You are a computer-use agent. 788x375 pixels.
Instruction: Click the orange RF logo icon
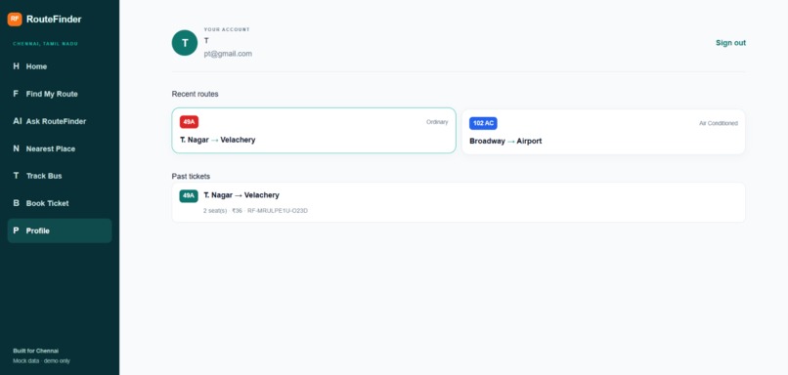pyautogui.click(x=15, y=20)
